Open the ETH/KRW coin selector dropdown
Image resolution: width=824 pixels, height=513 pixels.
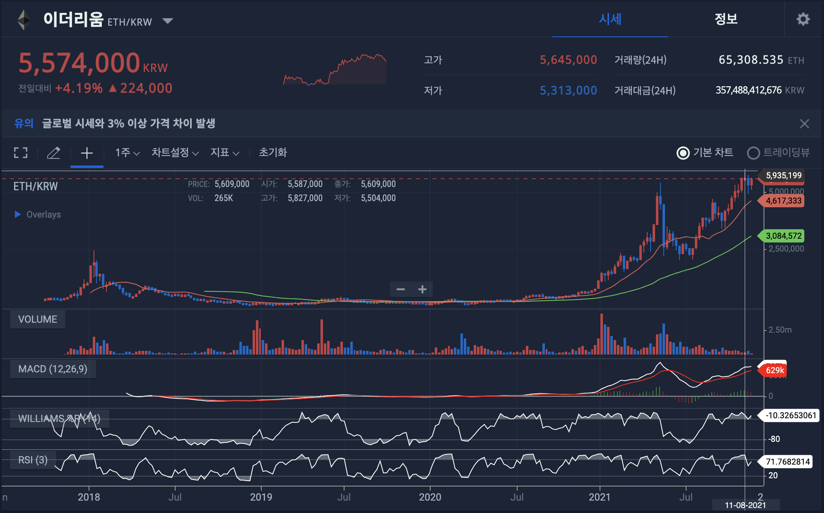[x=167, y=21]
